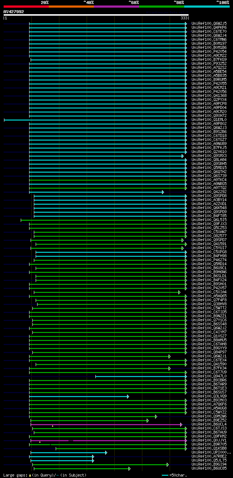
Task: Click the cyan alignment bar for Q1EML0
Action: pyautogui.click(x=95, y=119)
